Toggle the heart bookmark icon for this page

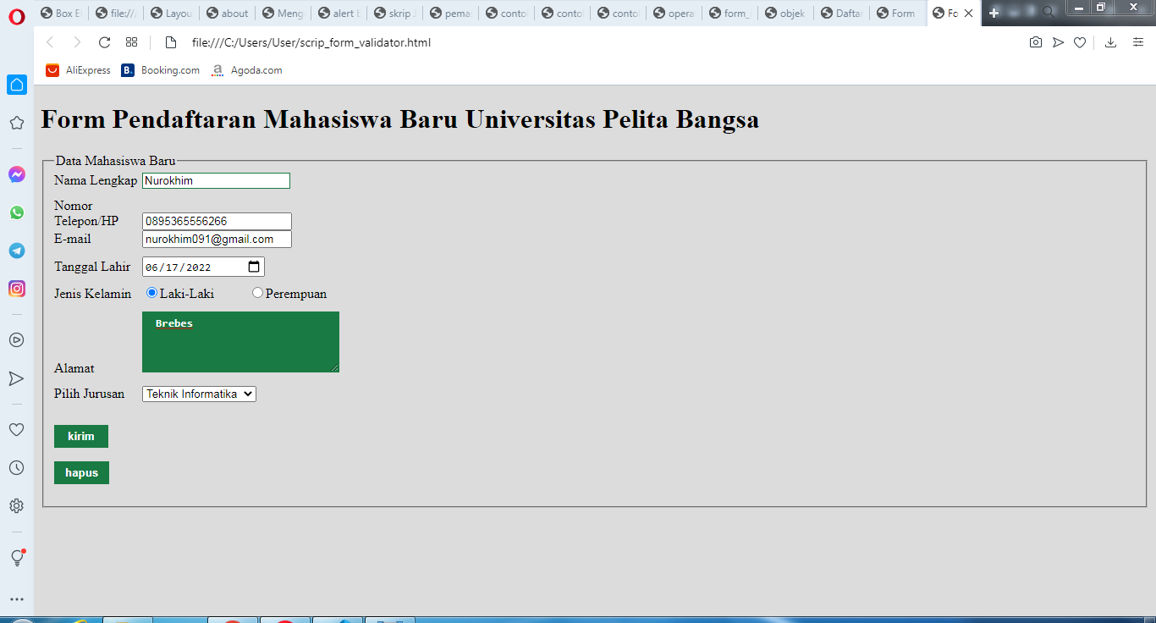[x=1080, y=41]
